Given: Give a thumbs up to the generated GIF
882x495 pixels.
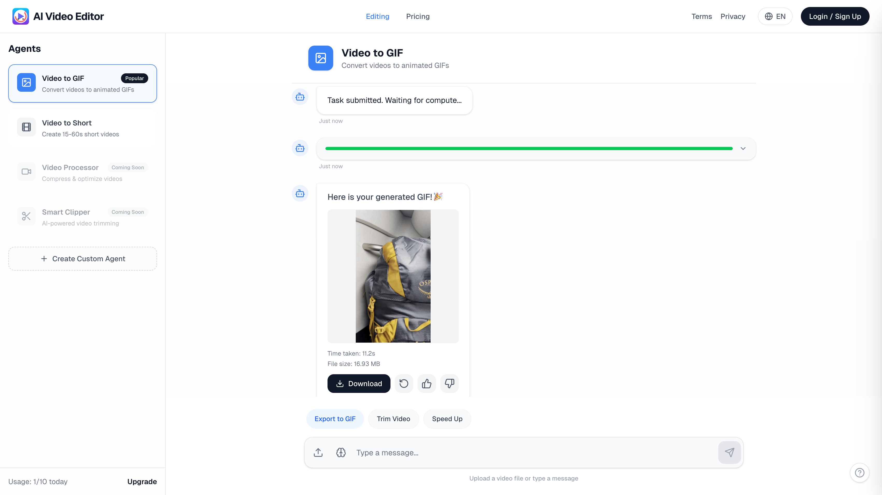Looking at the screenshot, I should click(x=426, y=383).
